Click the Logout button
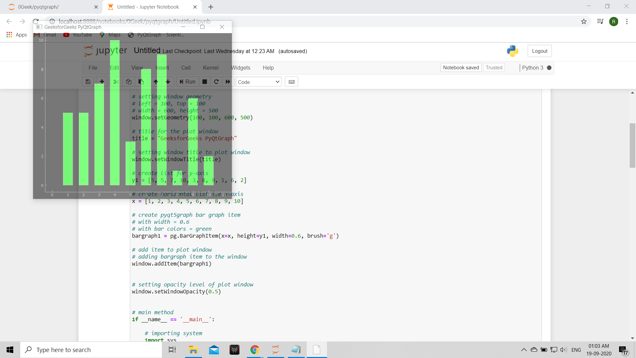Image resolution: width=636 pixels, height=358 pixels. pyautogui.click(x=540, y=51)
